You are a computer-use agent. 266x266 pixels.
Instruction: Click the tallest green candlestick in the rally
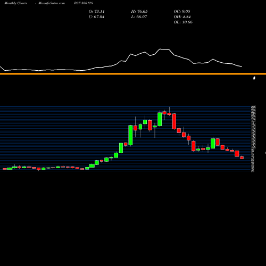click(130, 135)
